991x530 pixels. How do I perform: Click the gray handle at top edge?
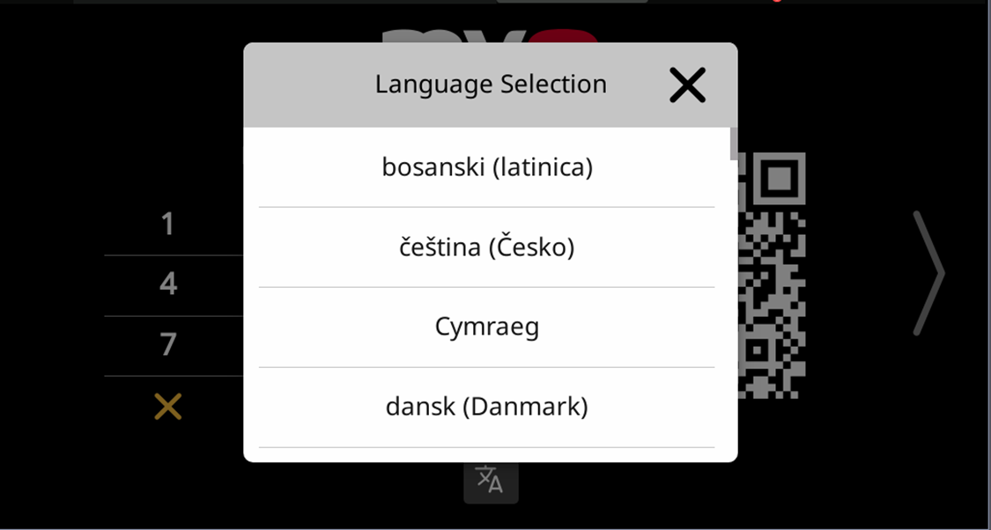click(x=573, y=1)
